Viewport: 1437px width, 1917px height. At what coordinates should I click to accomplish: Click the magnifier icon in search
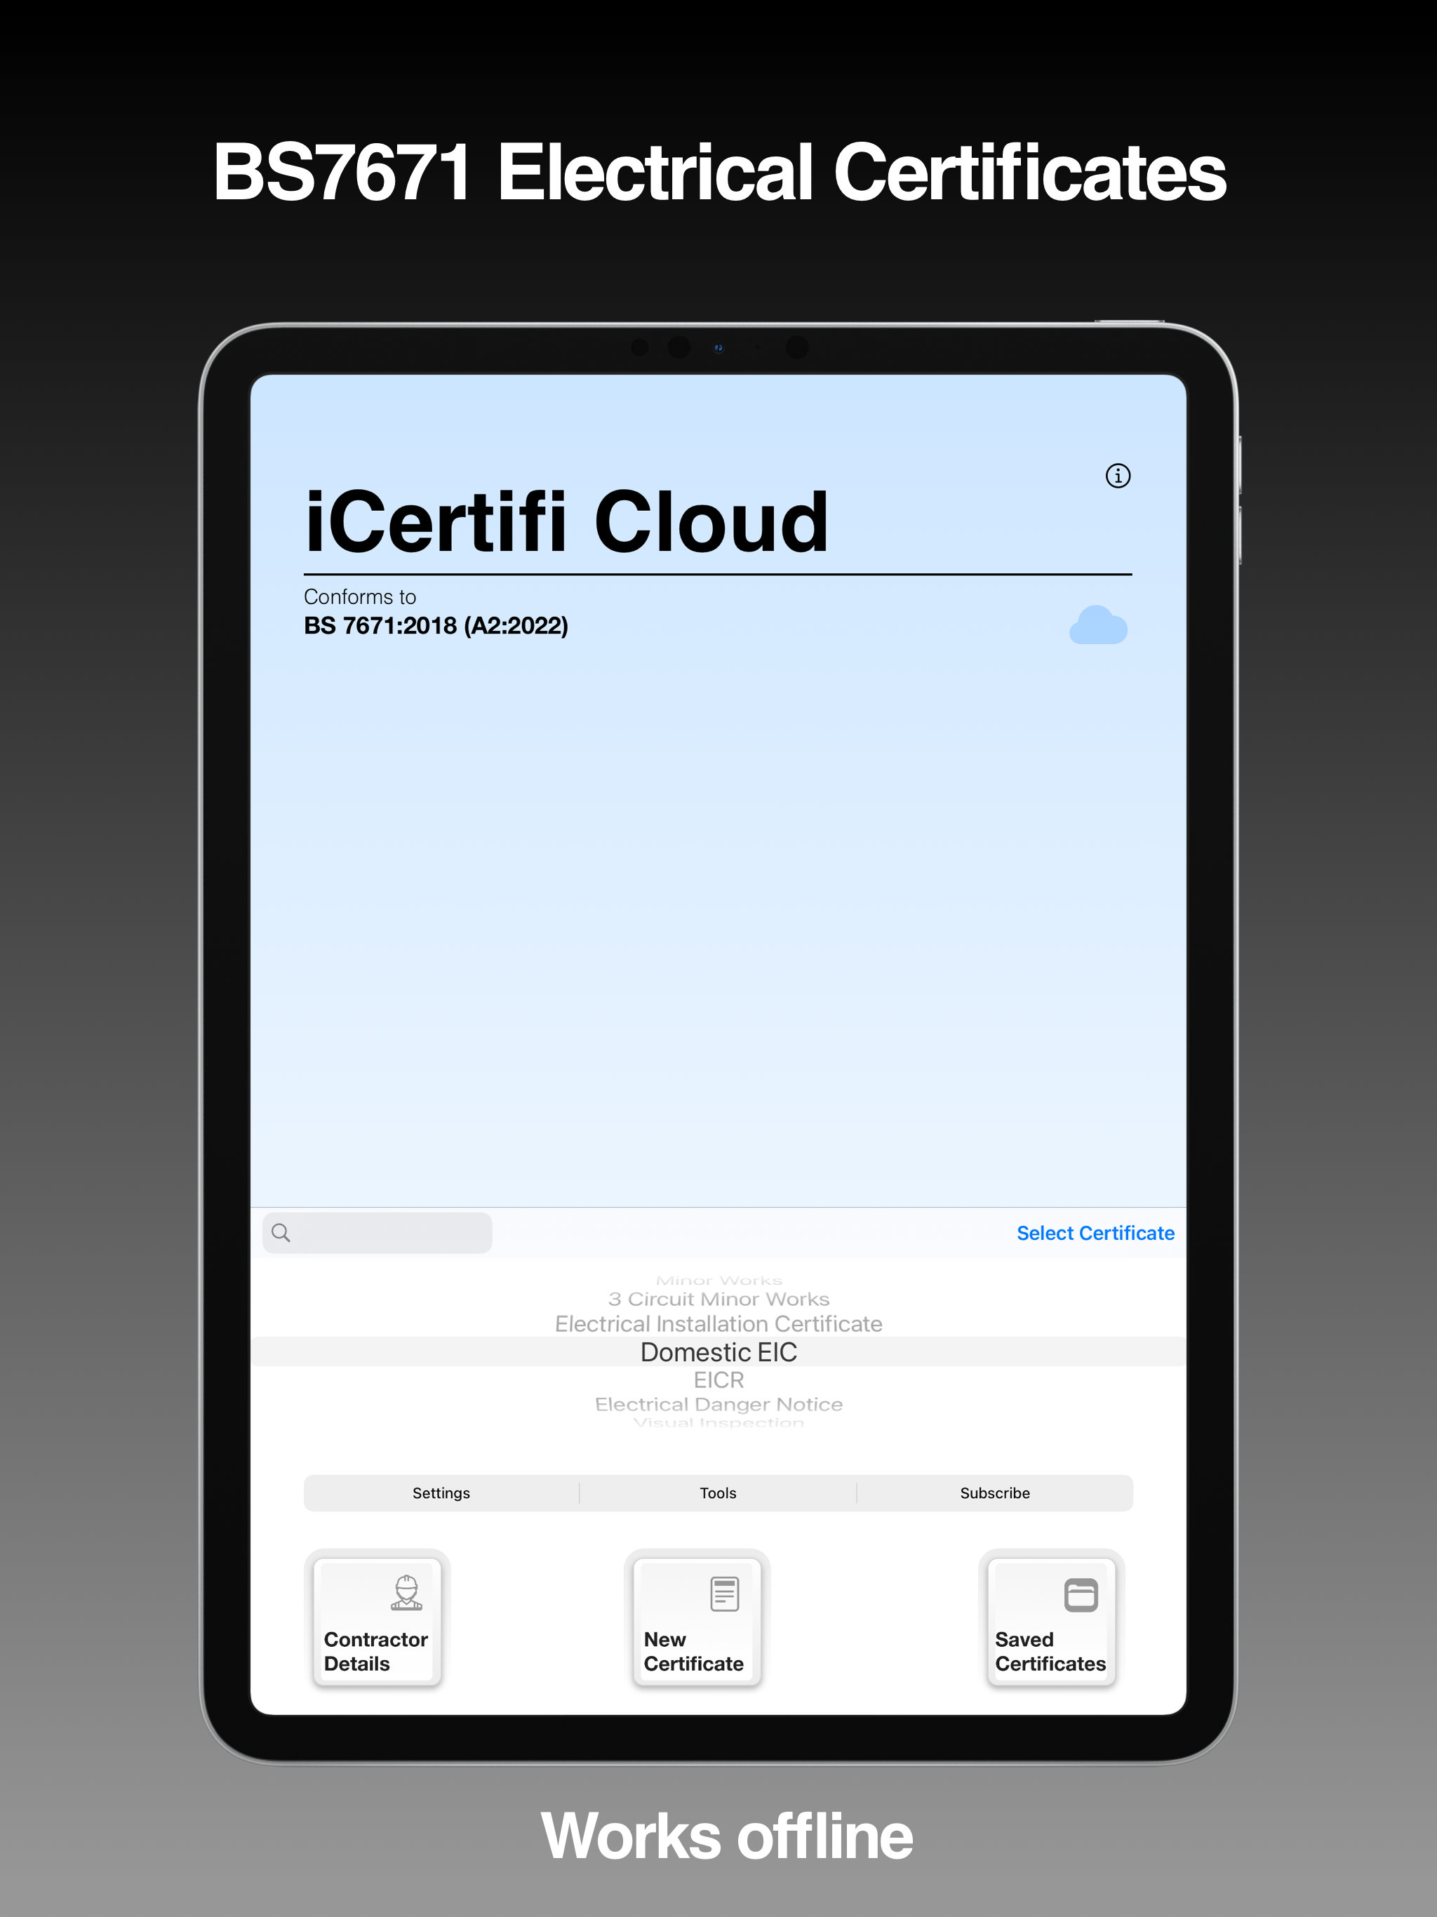281,1232
